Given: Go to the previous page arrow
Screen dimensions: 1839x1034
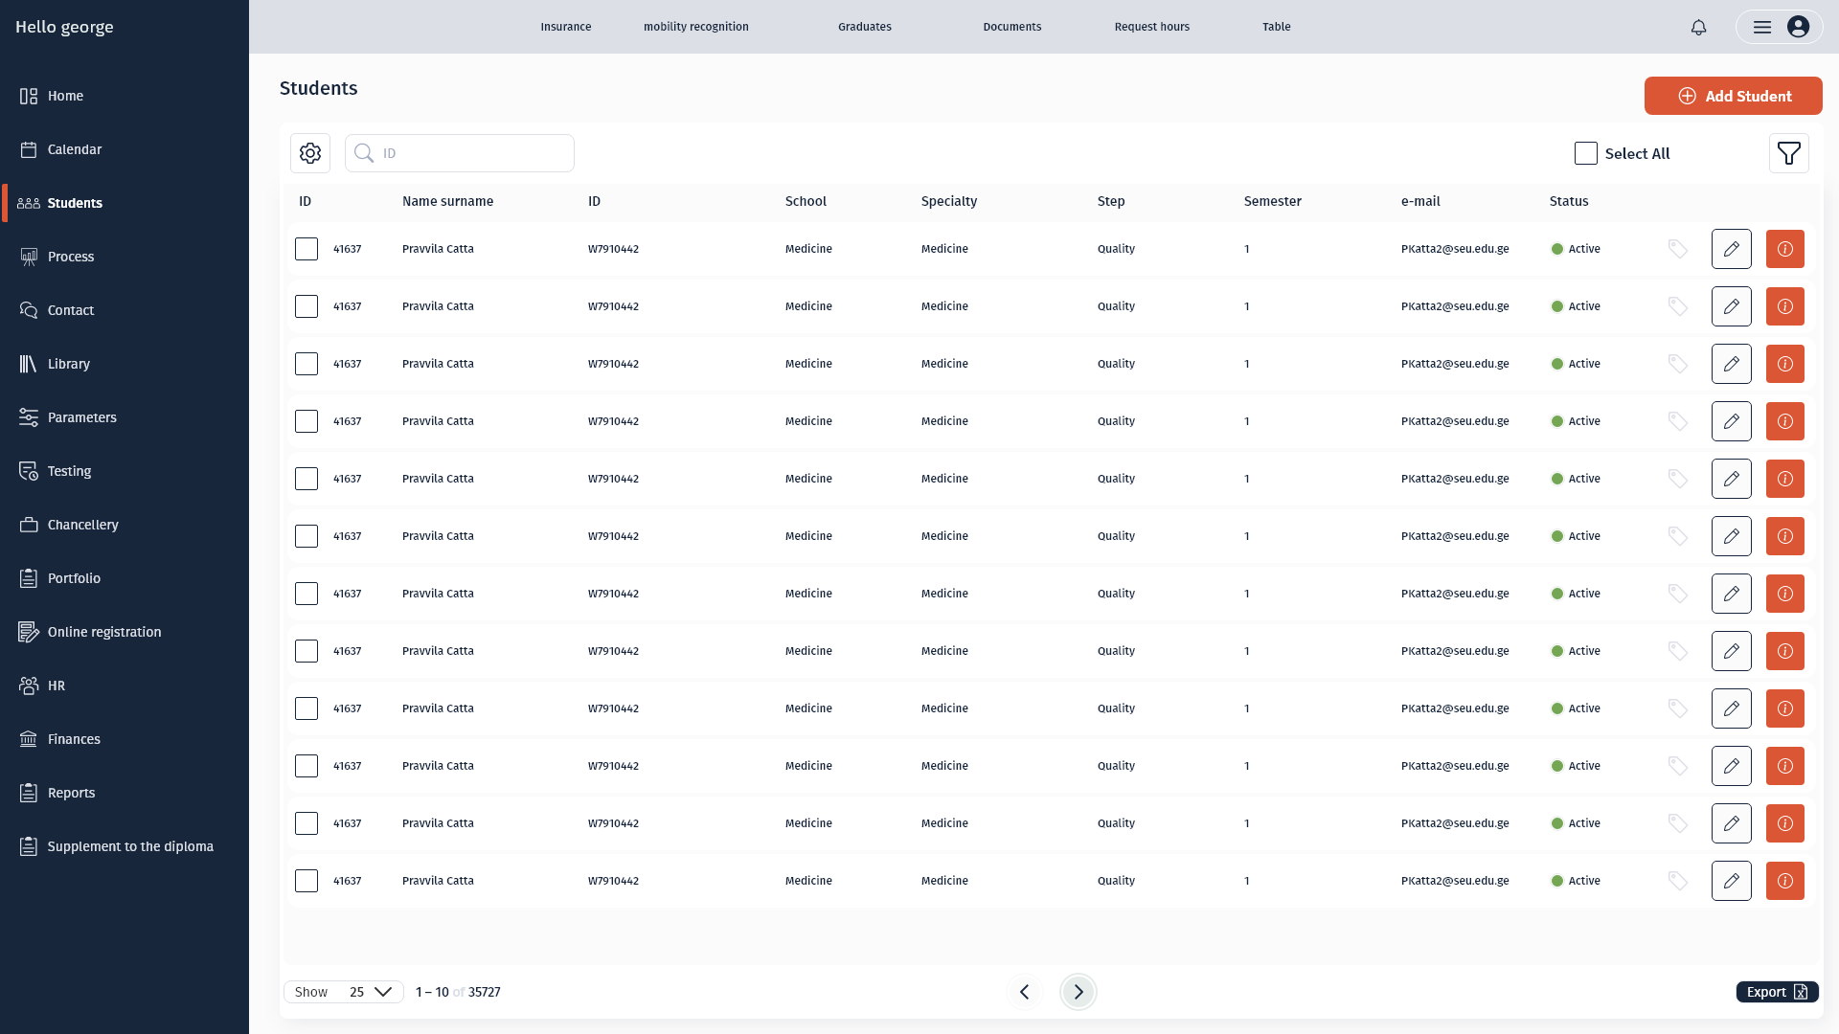Looking at the screenshot, I should 1025,992.
